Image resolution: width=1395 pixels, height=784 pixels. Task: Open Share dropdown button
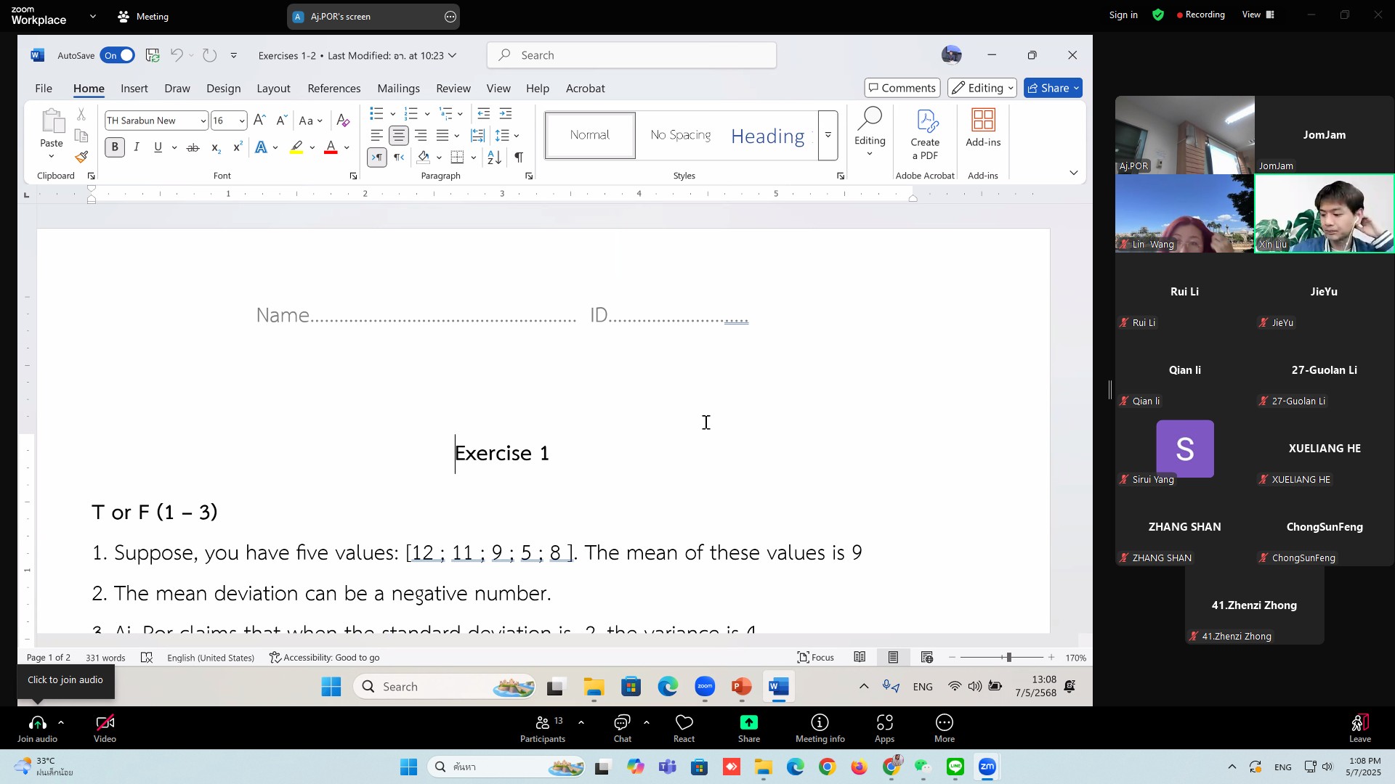coord(1053,88)
